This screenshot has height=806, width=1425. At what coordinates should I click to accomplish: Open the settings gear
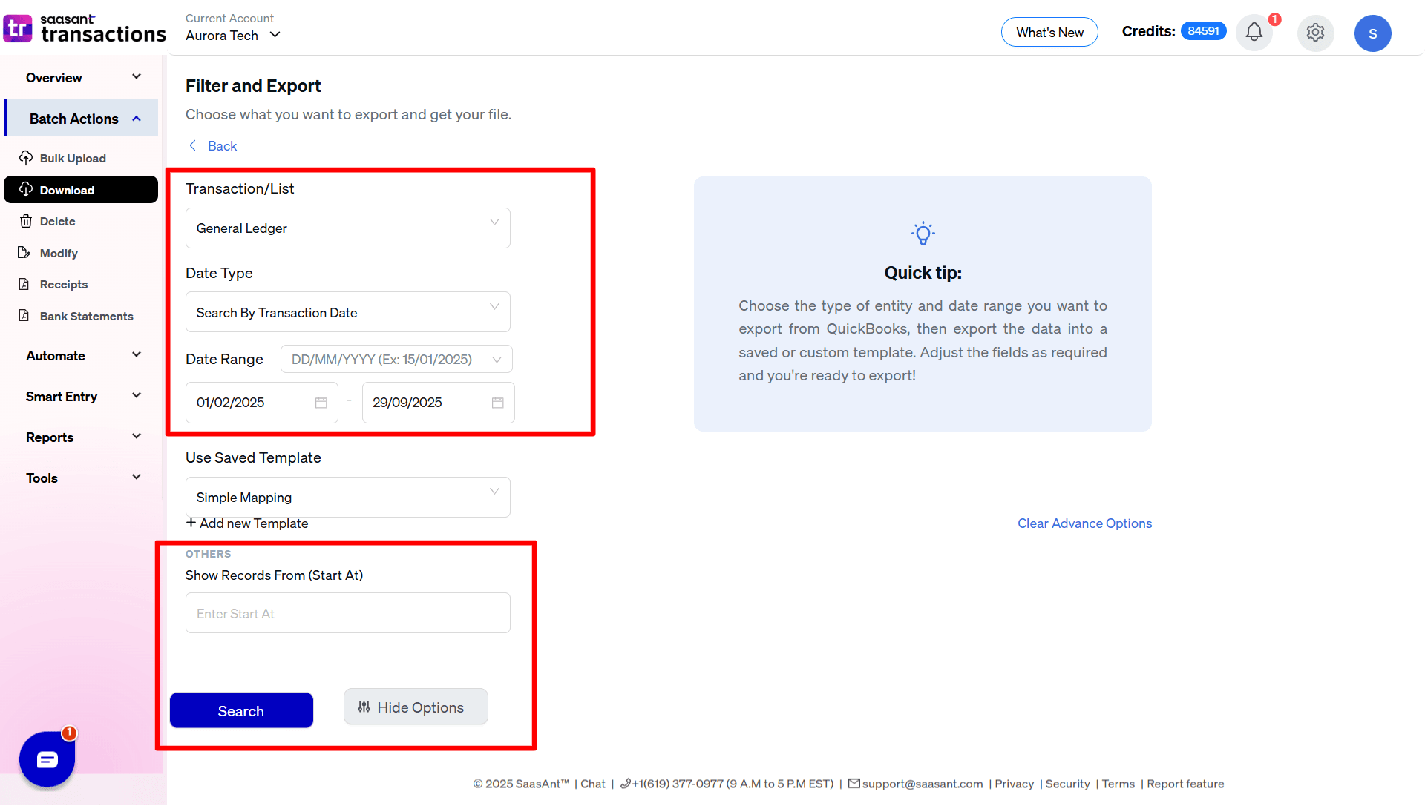pyautogui.click(x=1315, y=33)
